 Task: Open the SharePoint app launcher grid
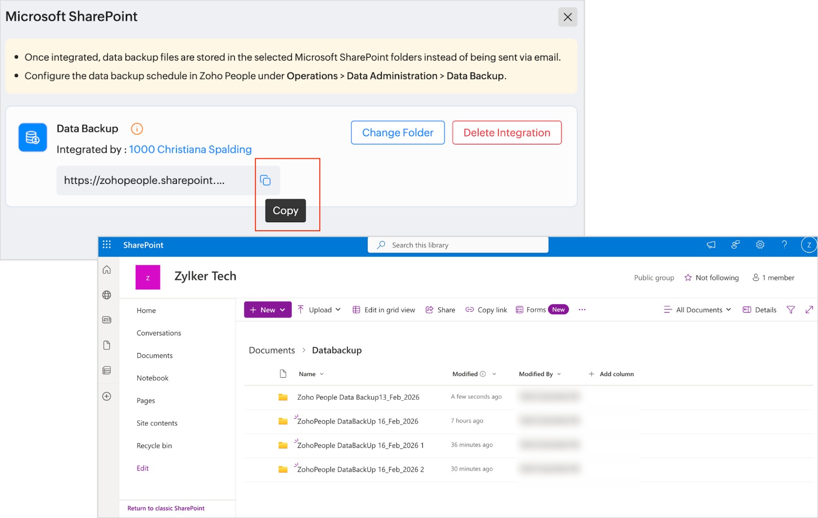click(107, 245)
